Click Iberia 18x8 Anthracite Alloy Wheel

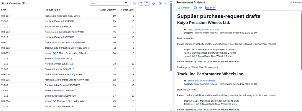pyautogui.click(x=63, y=16)
